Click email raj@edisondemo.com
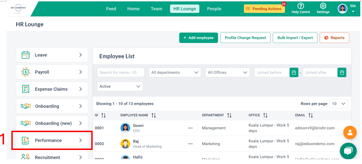362x164 pixels. [315, 144]
